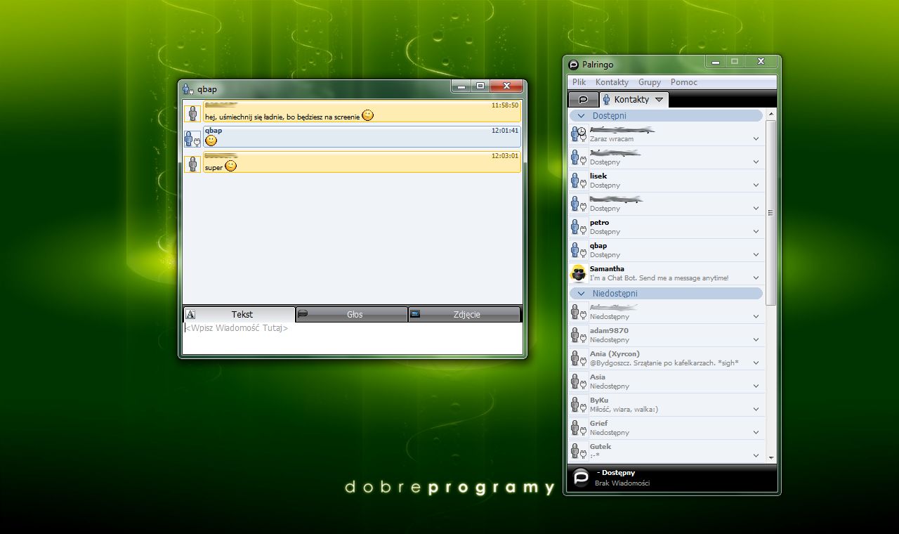899x534 pixels.
Task: Click avatar icon of contact Gutek
Action: [x=578, y=451]
